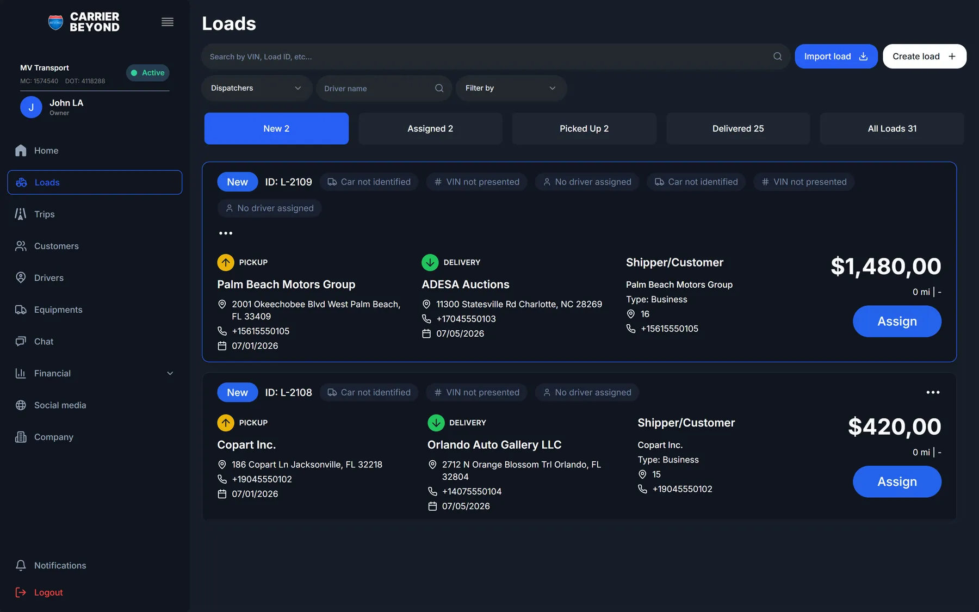This screenshot has height=612, width=979.
Task: Click the ID: L-2108 load label
Action: [288, 393]
